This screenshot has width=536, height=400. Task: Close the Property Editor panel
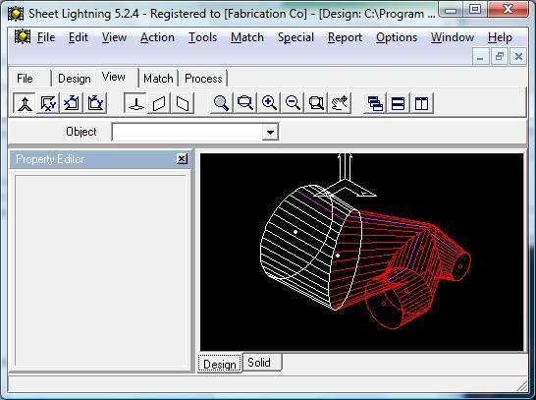coord(182,159)
